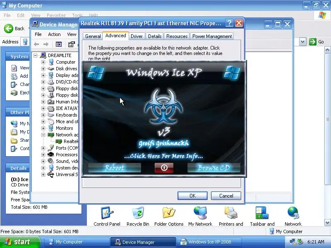The height and width of the screenshot is (248, 331).
Task: Expand the Display adapters node
Action: pos(43,75)
